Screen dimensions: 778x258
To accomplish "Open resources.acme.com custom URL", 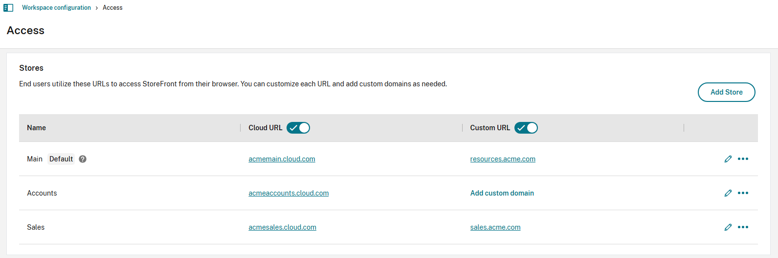I will [x=503, y=159].
